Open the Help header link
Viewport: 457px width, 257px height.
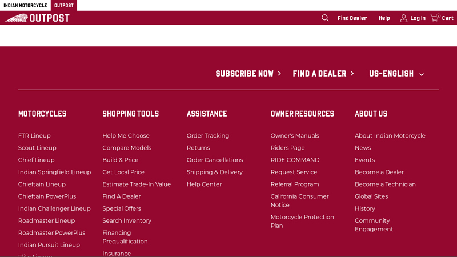(x=384, y=18)
